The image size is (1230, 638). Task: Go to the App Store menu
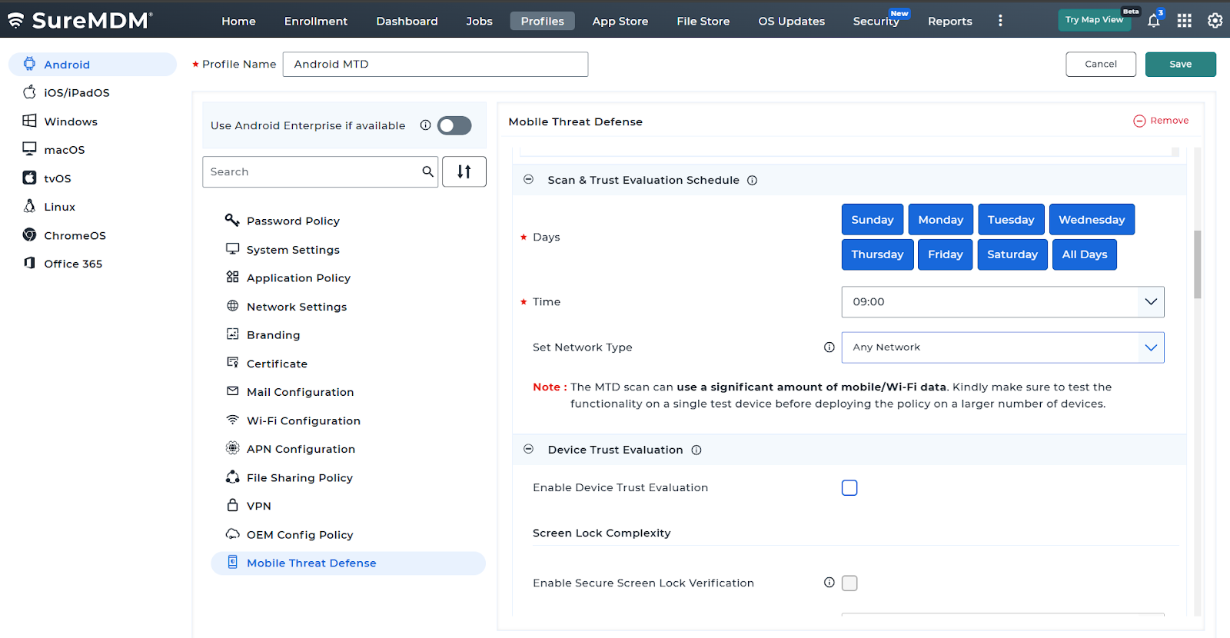point(620,22)
